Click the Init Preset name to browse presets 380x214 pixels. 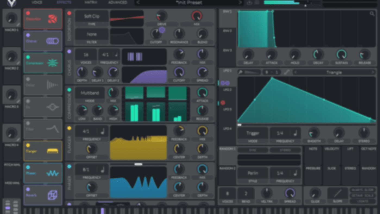point(189,3)
